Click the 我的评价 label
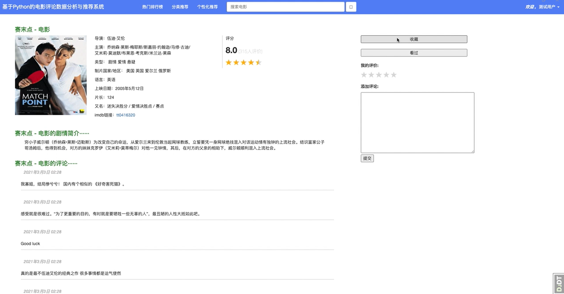 tap(370, 65)
